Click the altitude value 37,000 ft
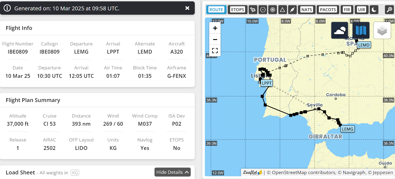 pyautogui.click(x=18, y=124)
